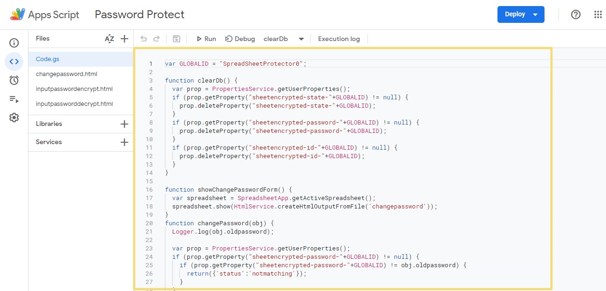Click the Undo arrow in toolbar
Screen dimensions: 606x291
pos(143,39)
